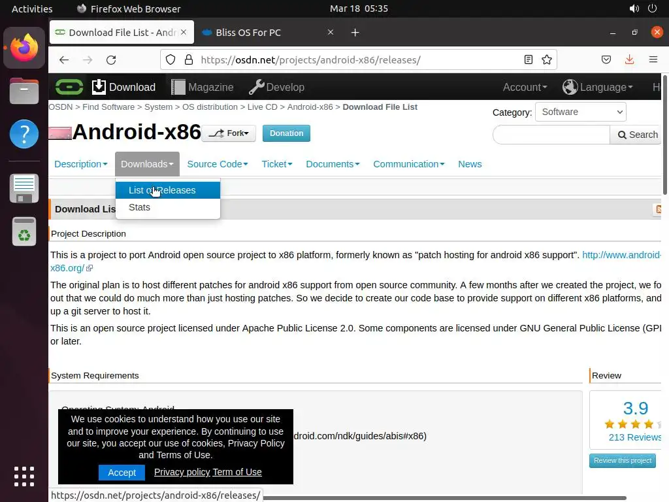
Task: Select List of Releases menu entry
Action: (x=168, y=190)
